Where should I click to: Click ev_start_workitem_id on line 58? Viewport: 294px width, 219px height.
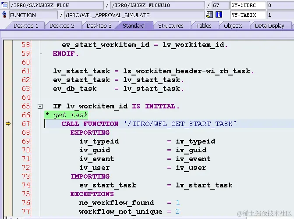tap(106, 45)
